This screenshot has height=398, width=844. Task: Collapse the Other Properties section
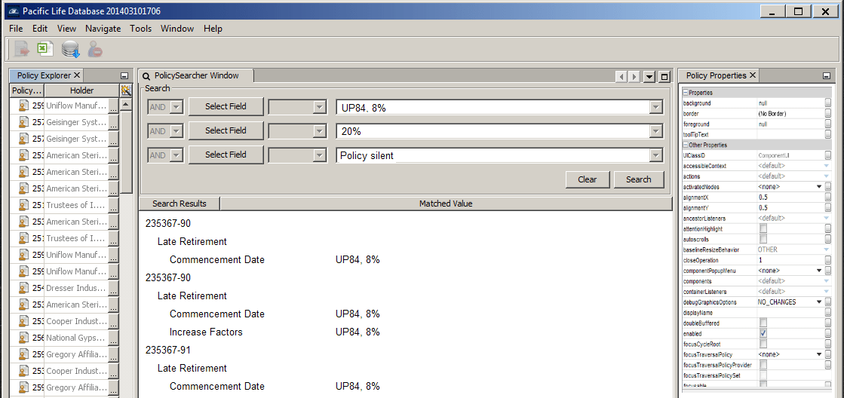coord(686,145)
